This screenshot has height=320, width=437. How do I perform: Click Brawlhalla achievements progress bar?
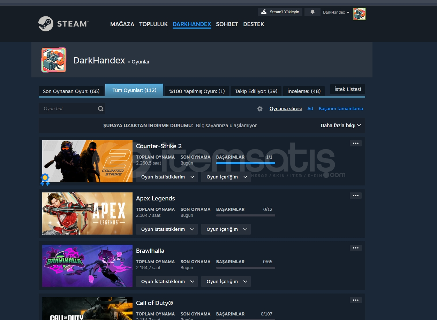246,268
